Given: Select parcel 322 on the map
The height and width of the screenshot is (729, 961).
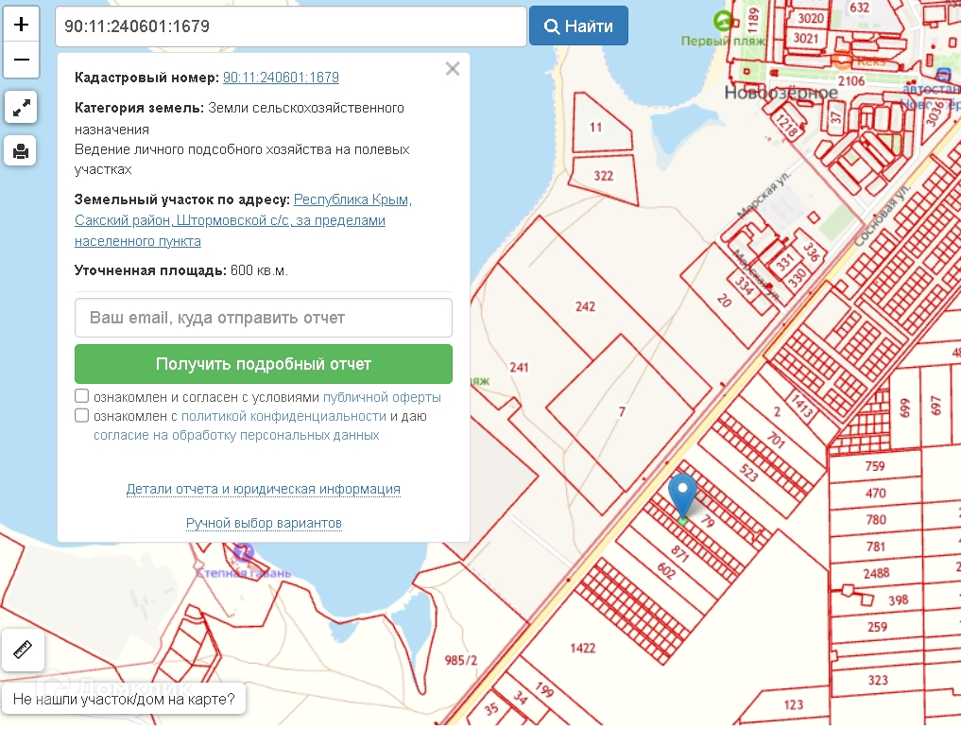Looking at the screenshot, I should [x=603, y=176].
